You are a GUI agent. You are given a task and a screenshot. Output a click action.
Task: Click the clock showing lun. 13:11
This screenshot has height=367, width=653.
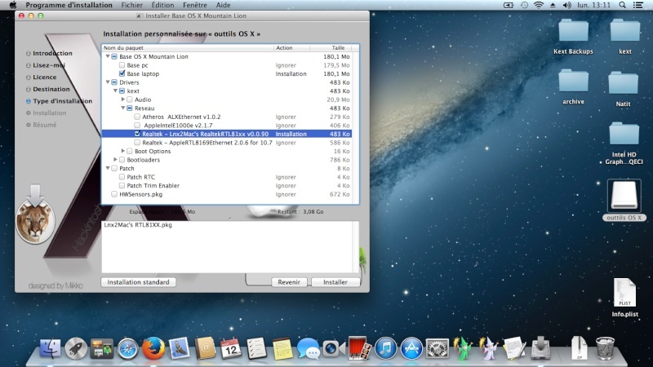[594, 5]
